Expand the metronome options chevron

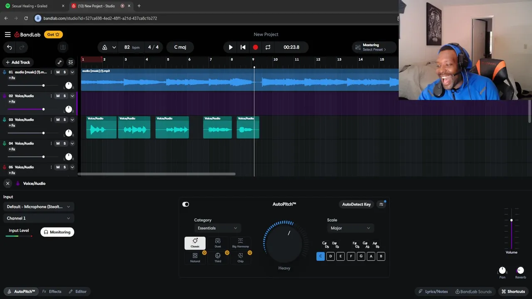[114, 47]
